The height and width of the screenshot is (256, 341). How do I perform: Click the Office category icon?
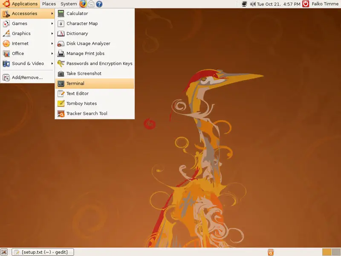coord(6,54)
